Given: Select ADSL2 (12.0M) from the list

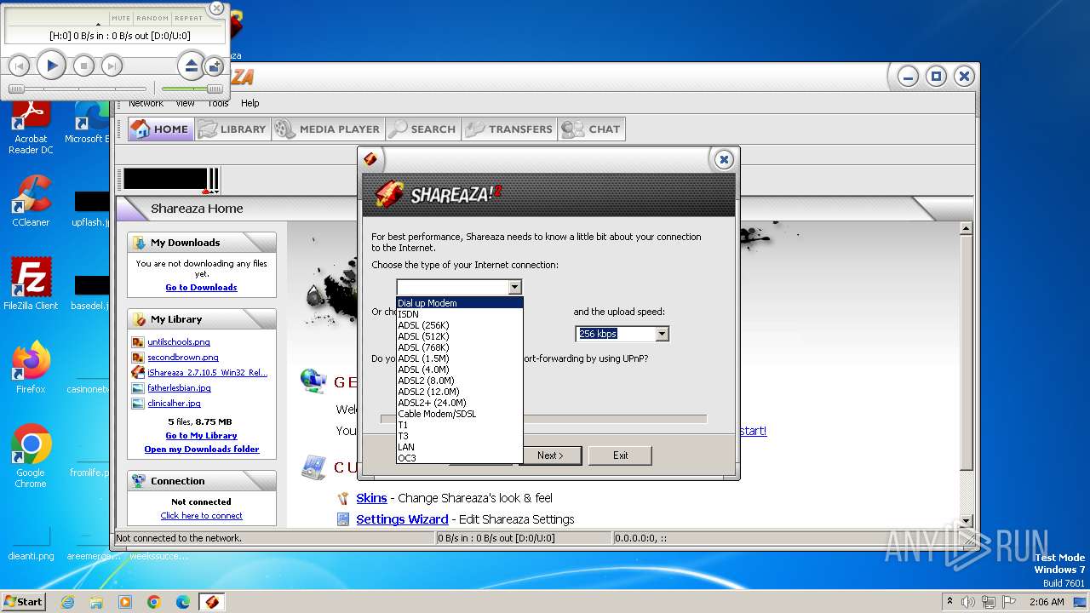Looking at the screenshot, I should (x=459, y=392).
